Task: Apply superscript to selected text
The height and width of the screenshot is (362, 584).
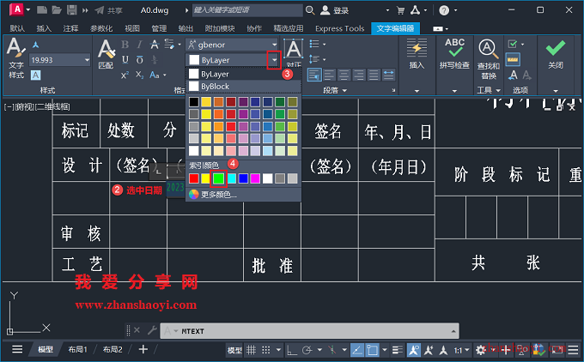Action: pyautogui.click(x=125, y=75)
